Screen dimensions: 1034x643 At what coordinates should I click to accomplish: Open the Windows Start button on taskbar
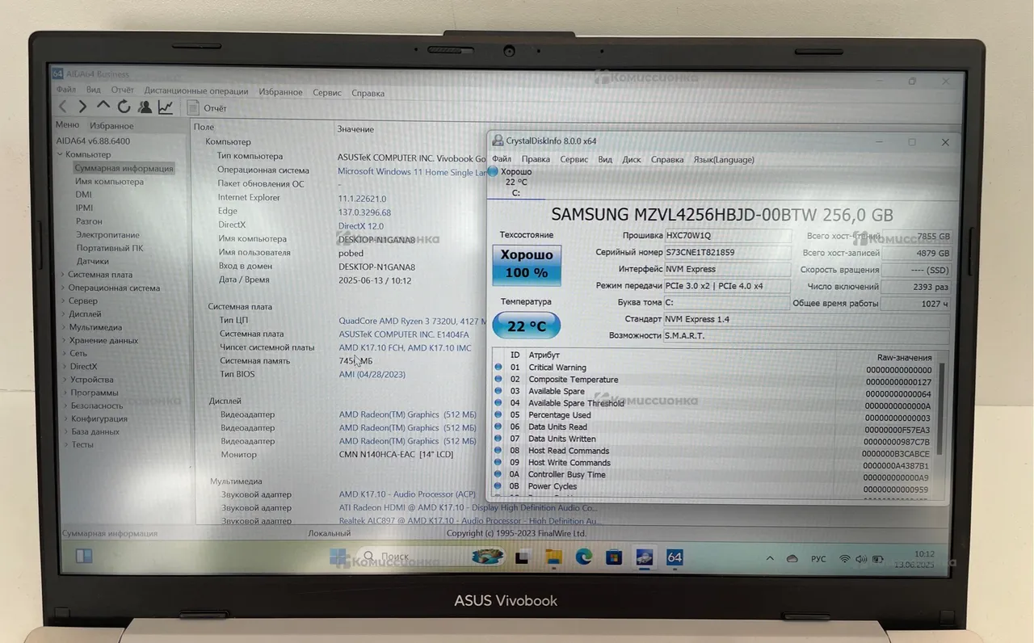[x=339, y=557]
